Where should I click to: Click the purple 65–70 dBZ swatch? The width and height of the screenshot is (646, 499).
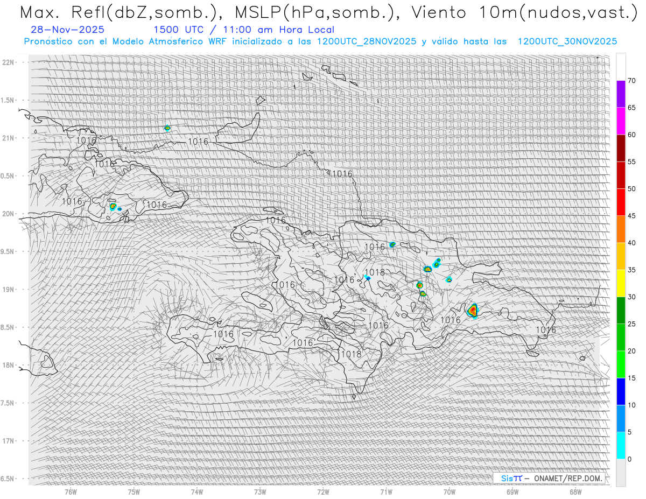(621, 94)
